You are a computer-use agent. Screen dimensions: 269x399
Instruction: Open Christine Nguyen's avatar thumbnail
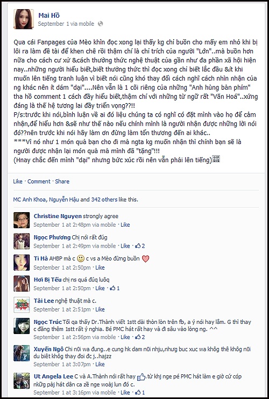coord(22,220)
